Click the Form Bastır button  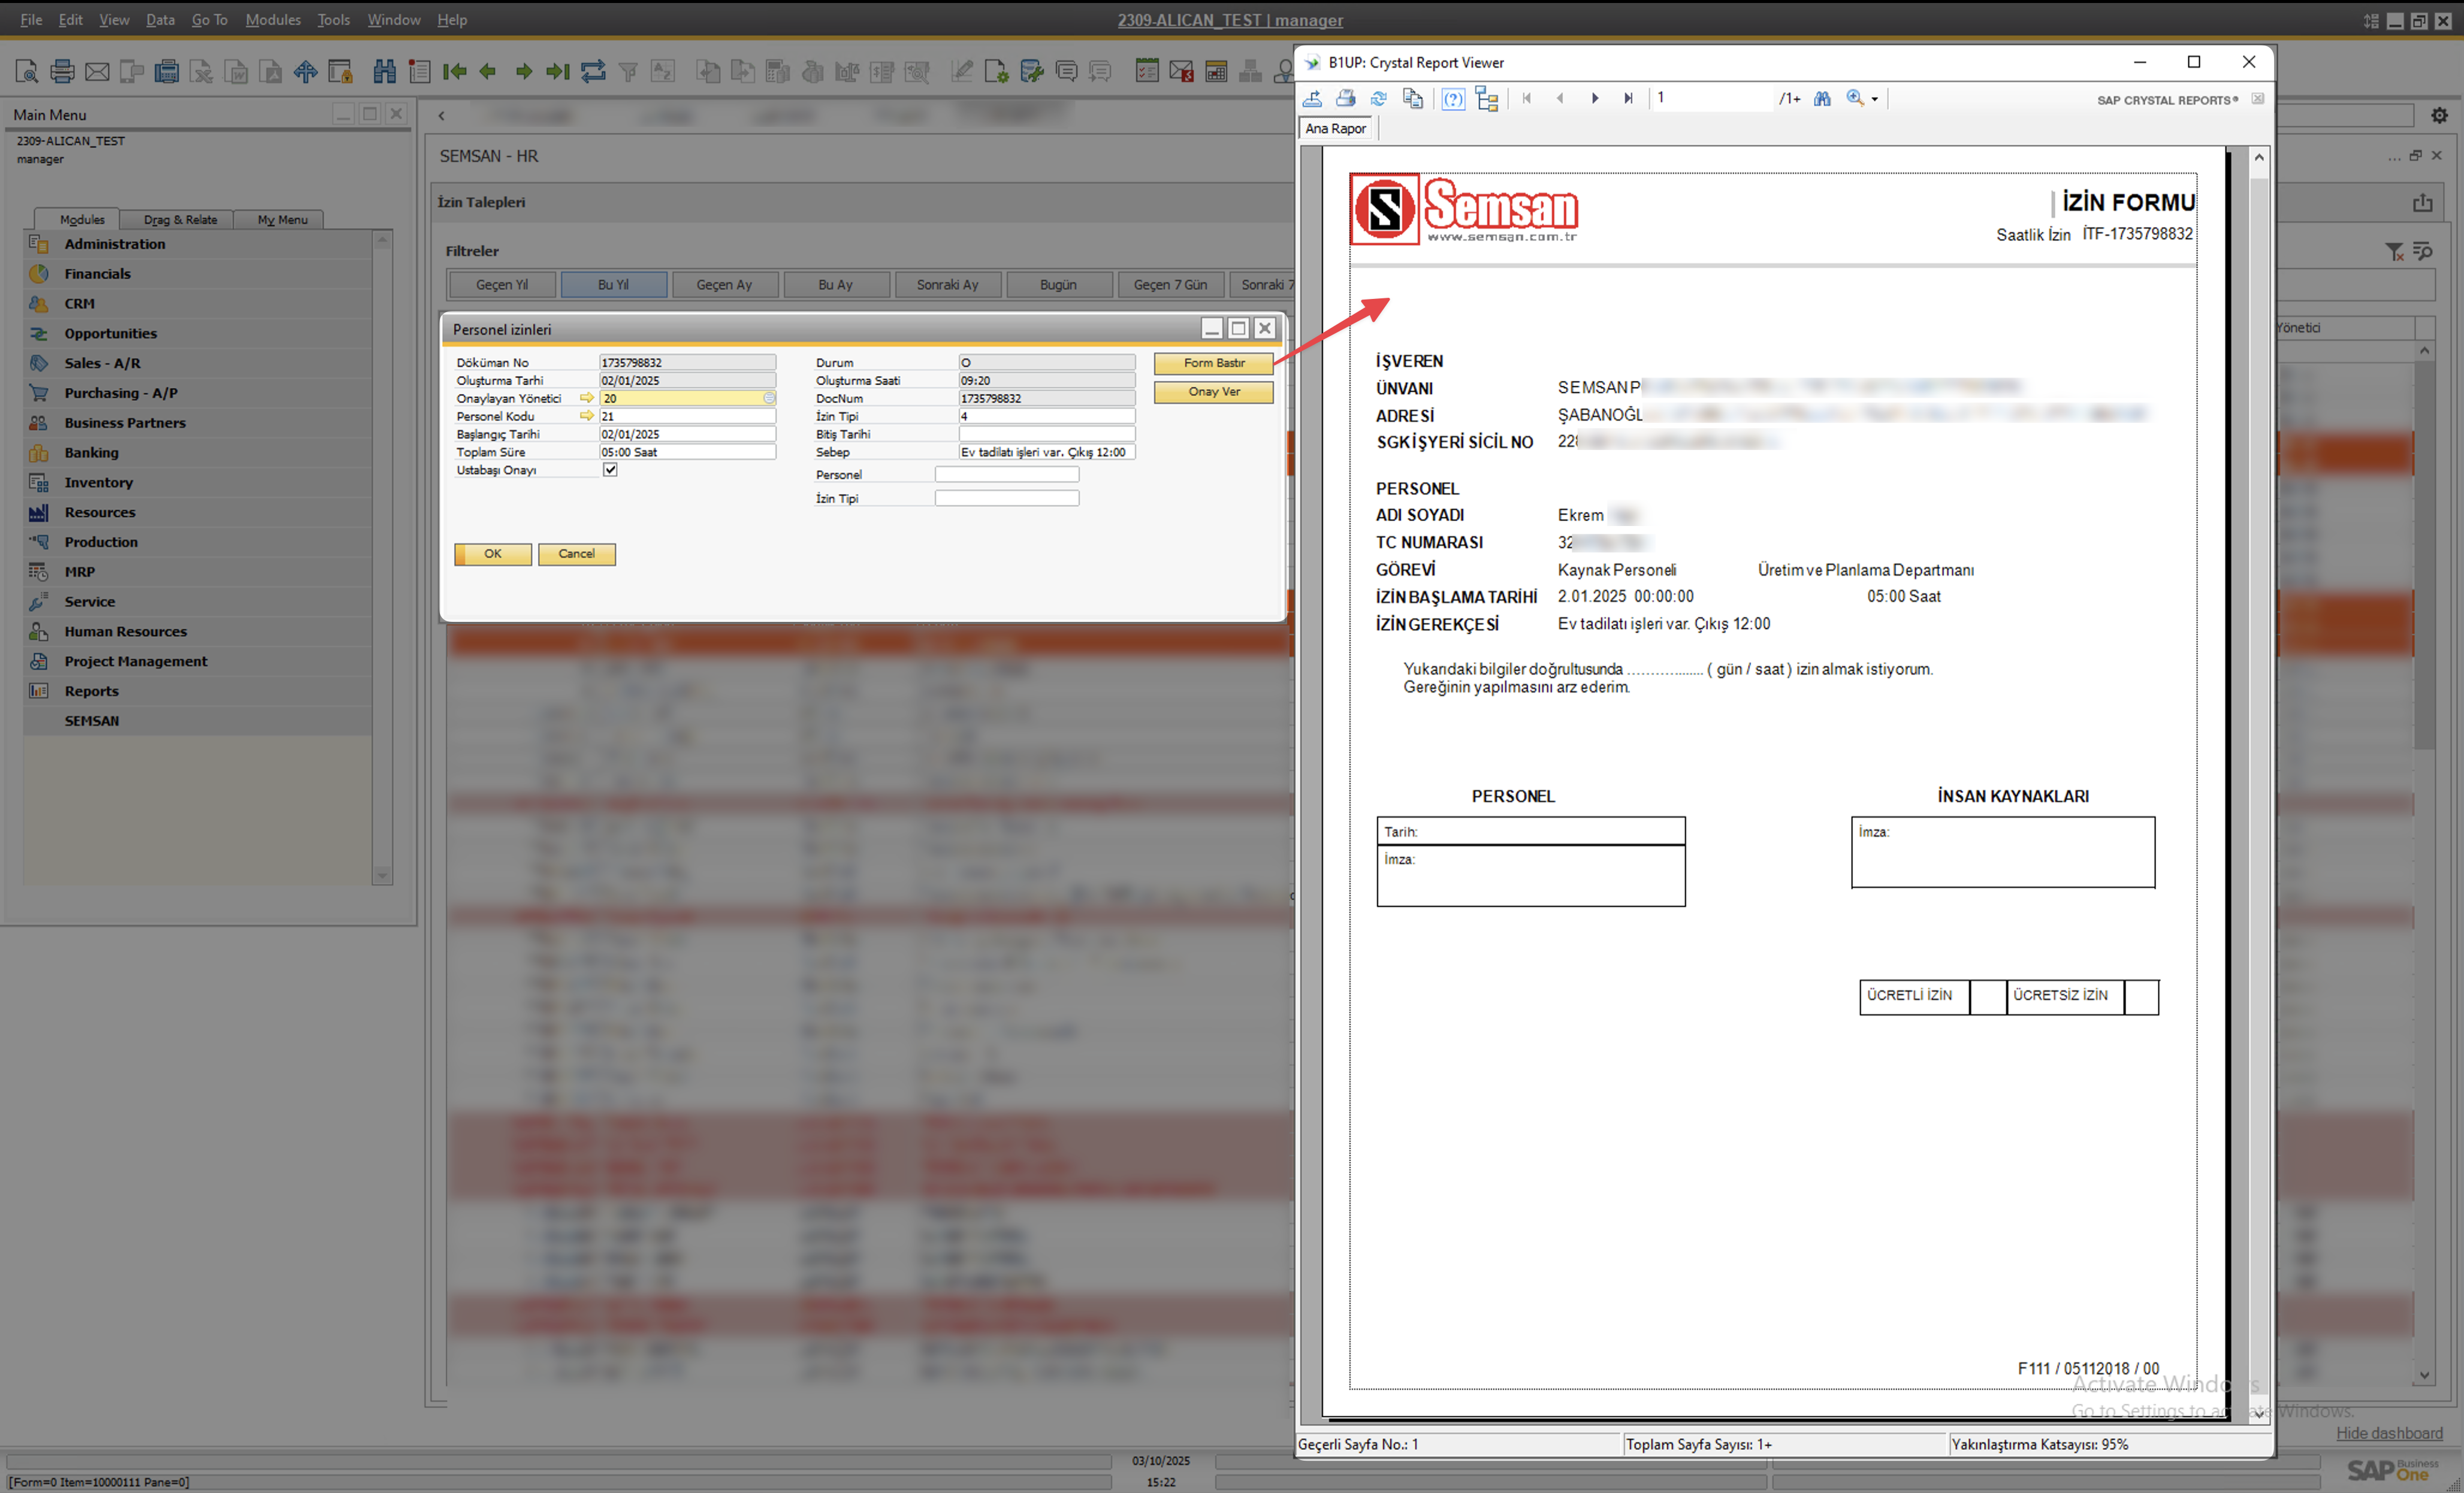pyautogui.click(x=1213, y=363)
